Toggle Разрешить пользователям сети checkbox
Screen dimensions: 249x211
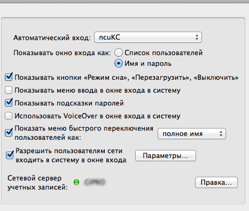point(10,155)
